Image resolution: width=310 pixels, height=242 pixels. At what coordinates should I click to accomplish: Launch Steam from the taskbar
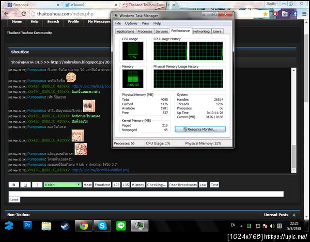coord(65,225)
